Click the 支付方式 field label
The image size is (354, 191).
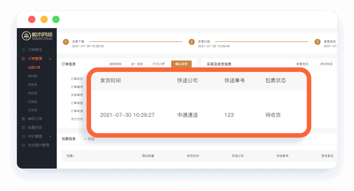(x=77, y=119)
